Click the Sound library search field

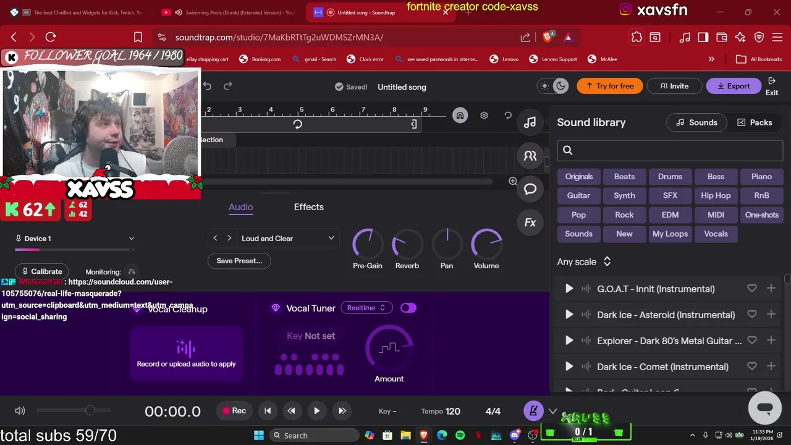(x=670, y=150)
